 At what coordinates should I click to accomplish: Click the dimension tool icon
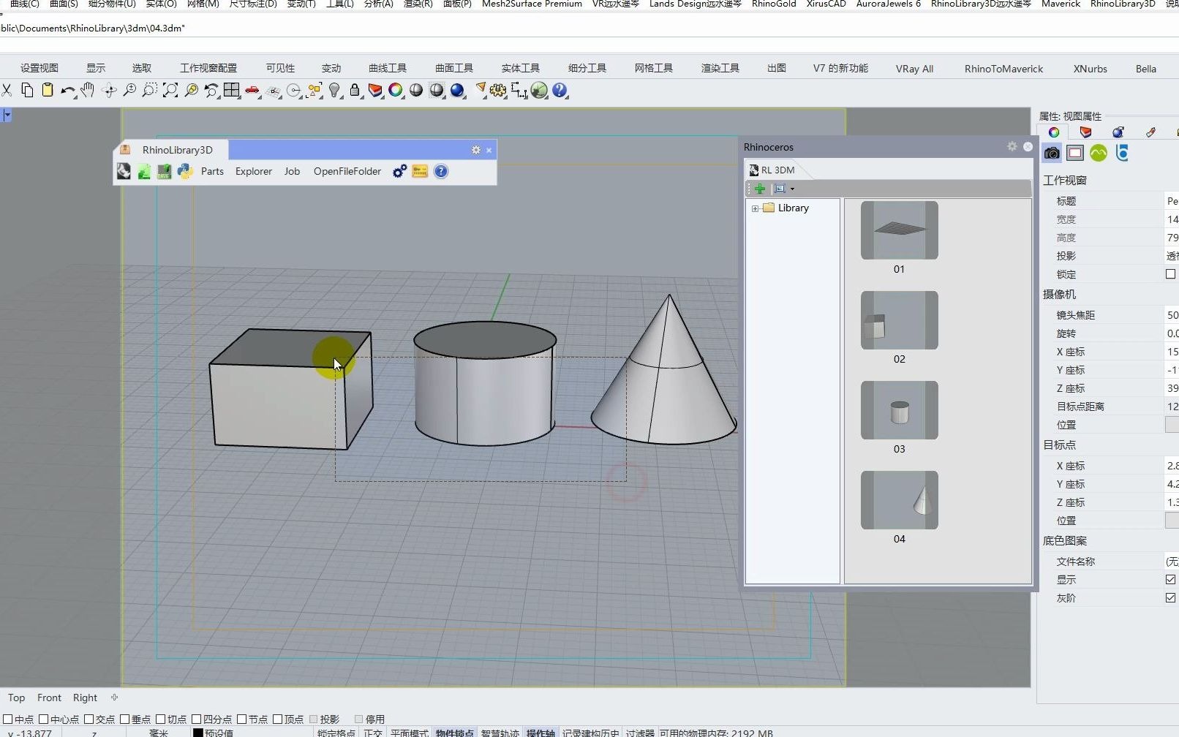pyautogui.click(x=519, y=90)
